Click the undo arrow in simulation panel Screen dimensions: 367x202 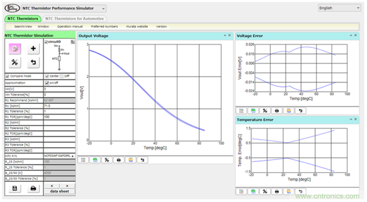coord(33,62)
